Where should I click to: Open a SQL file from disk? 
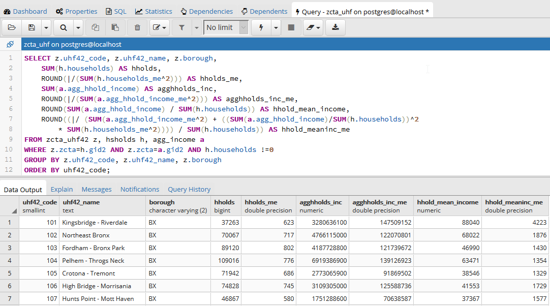11,27
